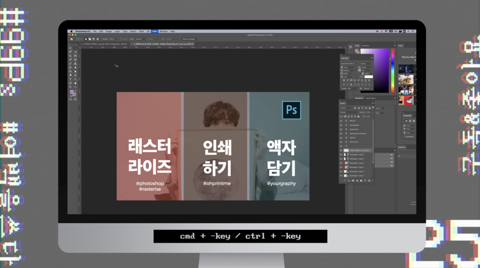Select the Pen tool
Viewport: 480px width, 268px height.
coord(76,75)
